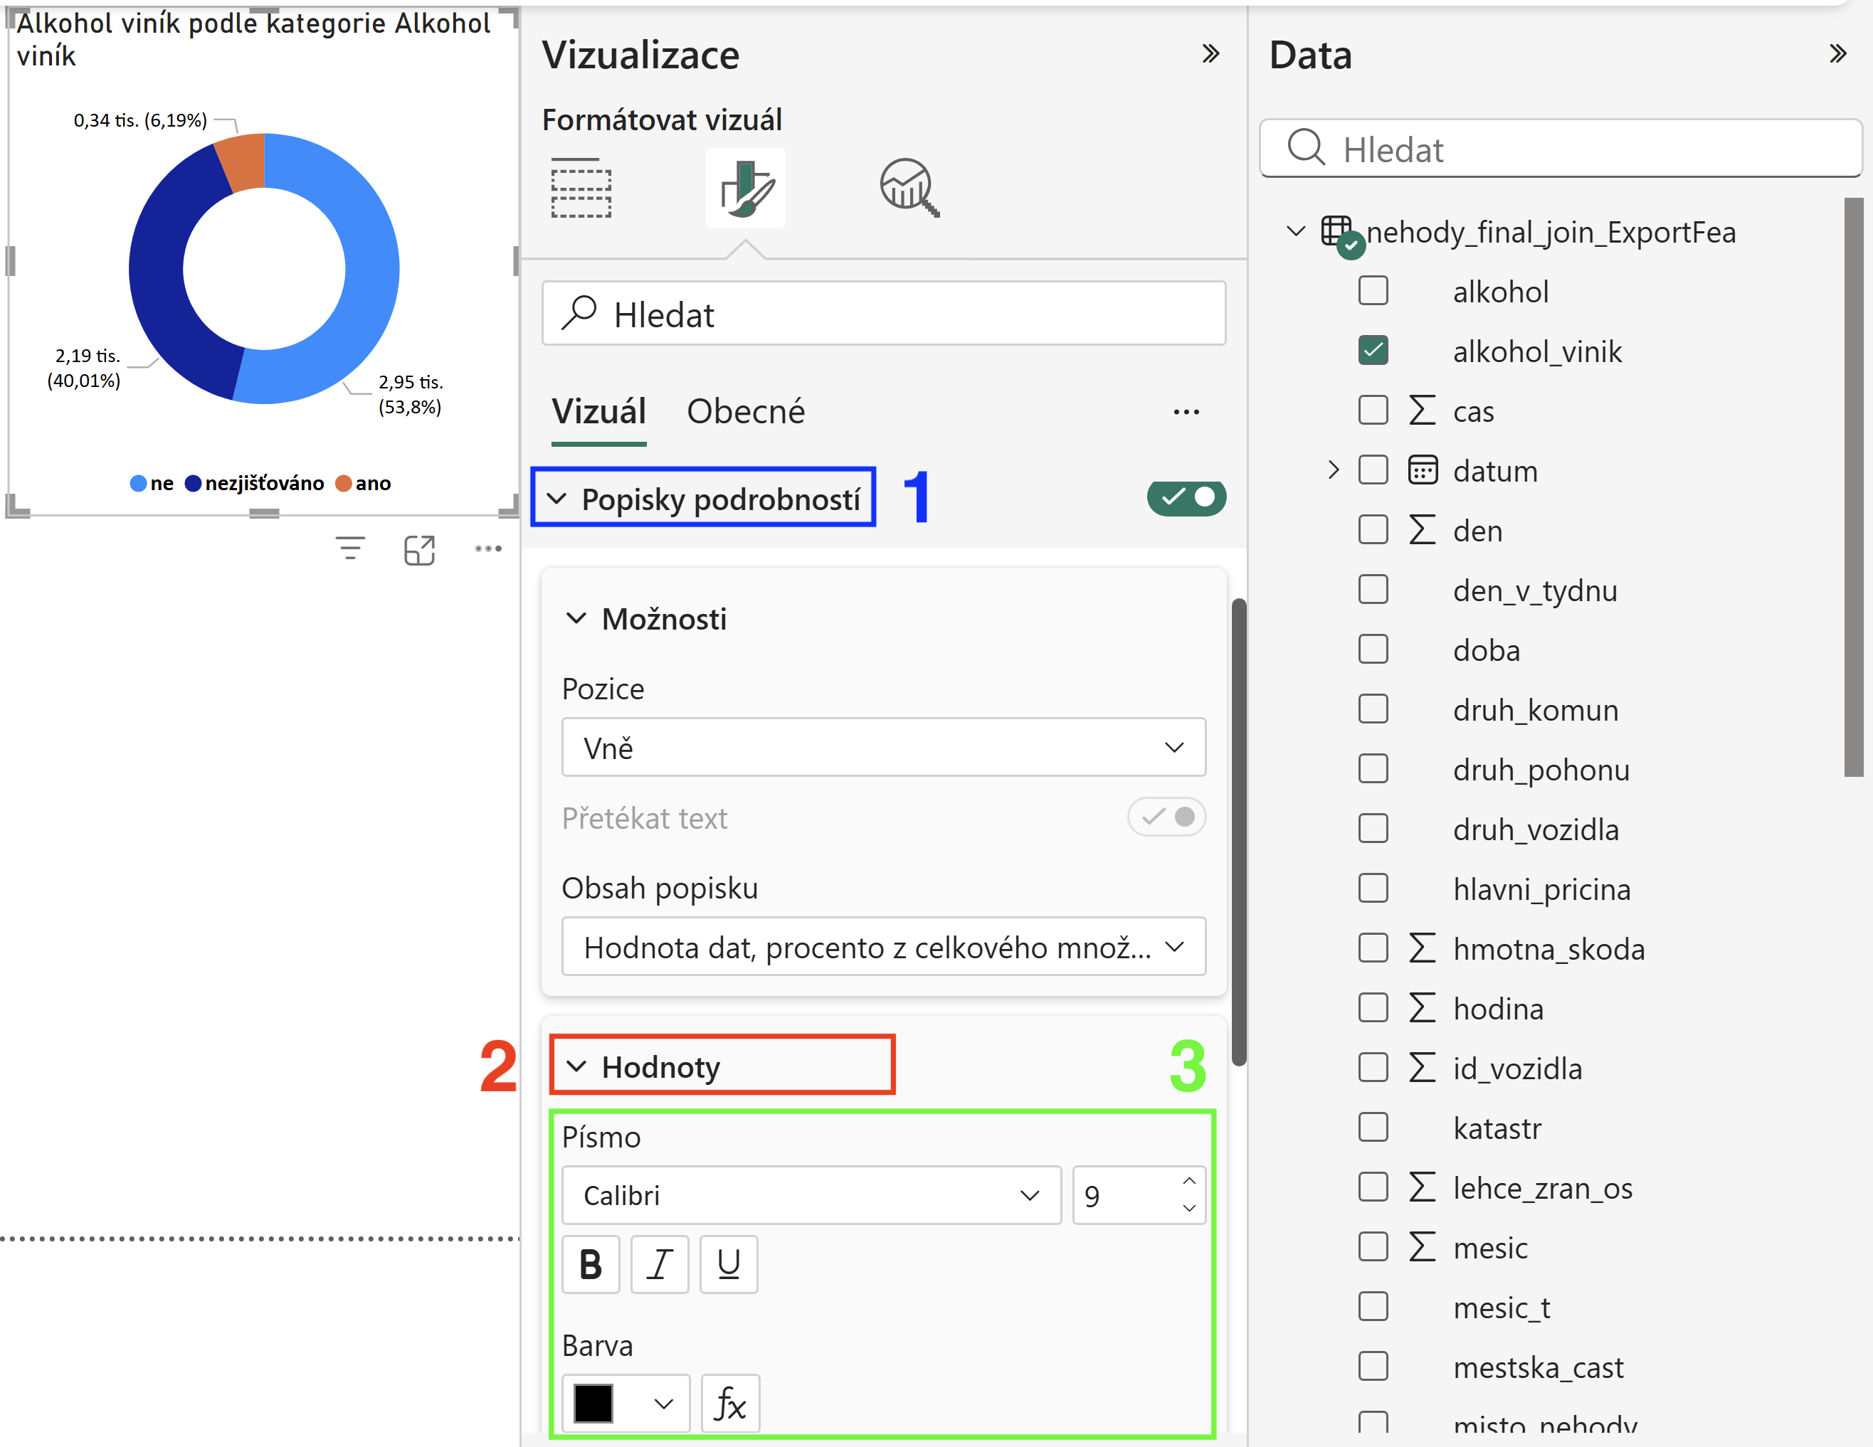Uncheck the alkohol_vinik field checkbox

click(1373, 351)
